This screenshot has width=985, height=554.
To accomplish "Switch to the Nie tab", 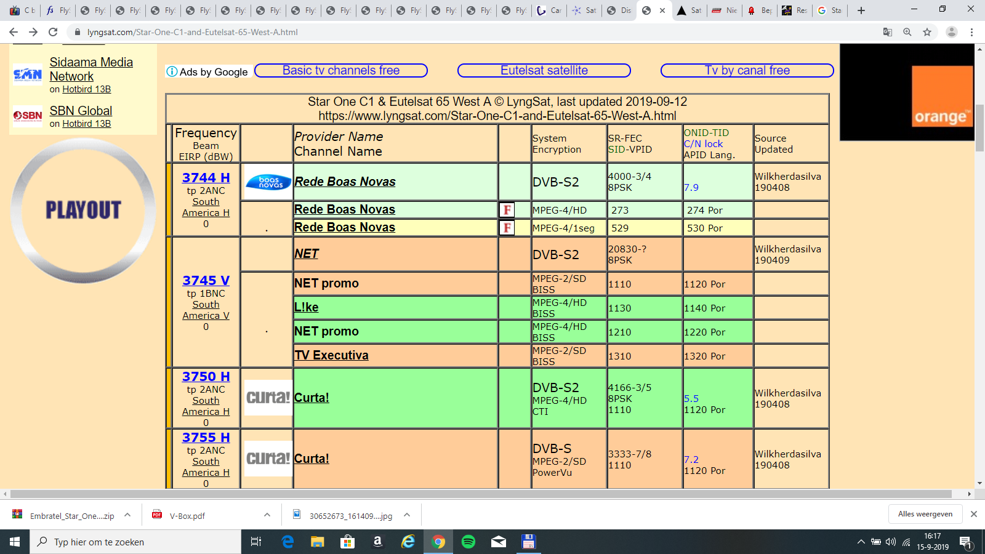I will [725, 10].
